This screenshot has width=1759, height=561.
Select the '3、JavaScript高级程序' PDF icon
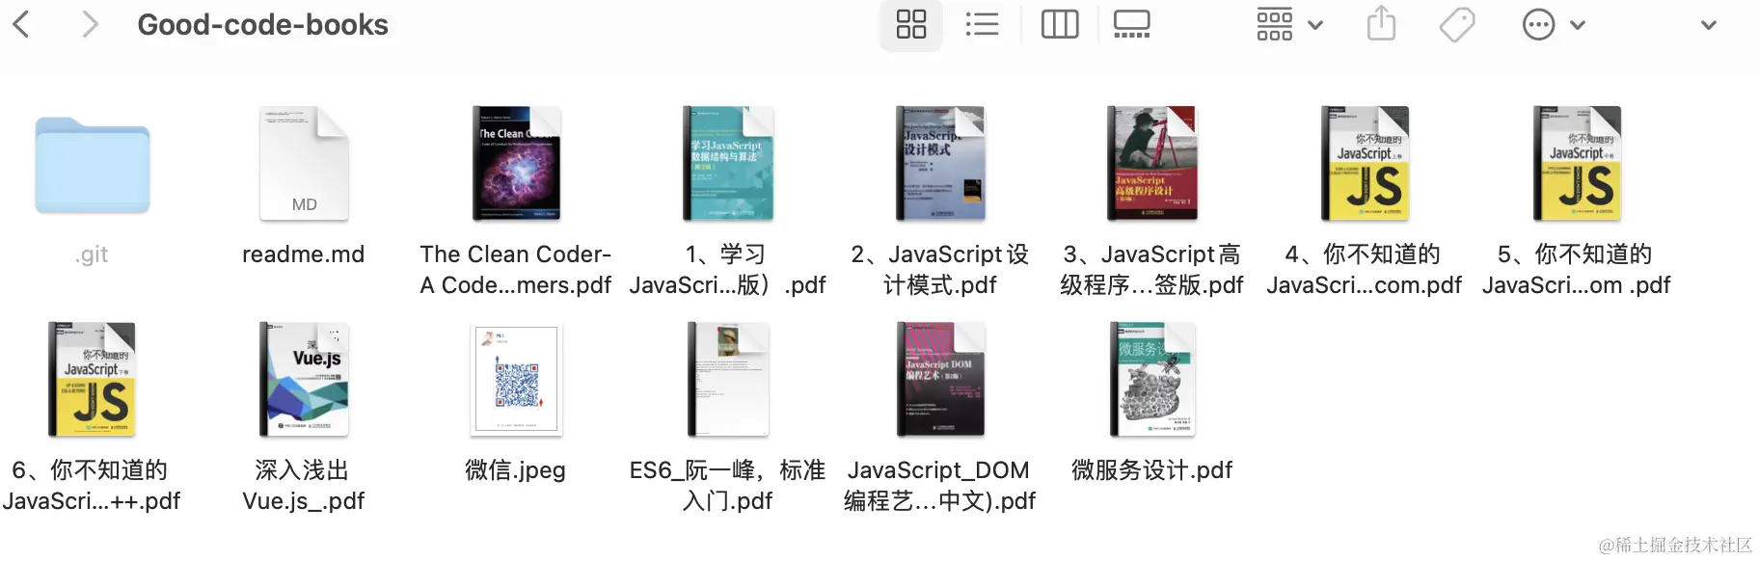1151,164
